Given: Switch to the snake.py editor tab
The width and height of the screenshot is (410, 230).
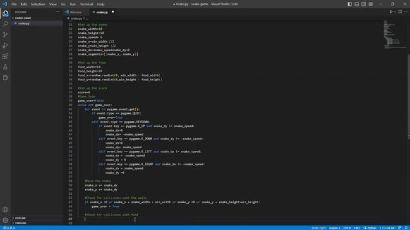Looking at the screenshot, I should click(x=102, y=12).
